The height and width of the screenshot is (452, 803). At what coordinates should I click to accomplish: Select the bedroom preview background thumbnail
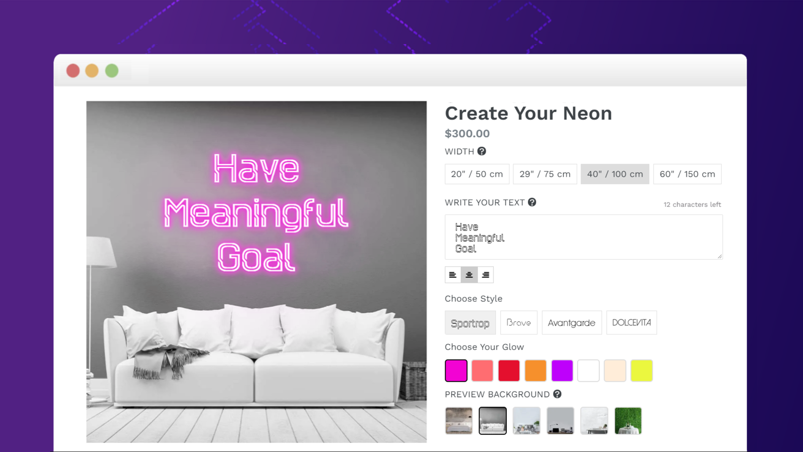pos(457,421)
